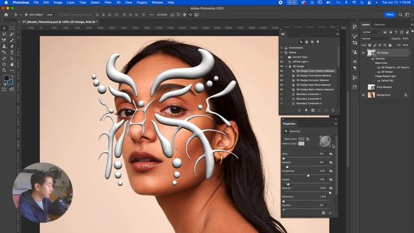Viewport: 414px width, 233px height.
Task: Lock all attributes padlock icon
Action: (390, 45)
